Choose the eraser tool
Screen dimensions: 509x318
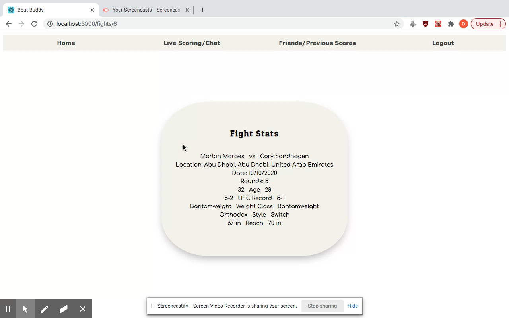point(64,309)
